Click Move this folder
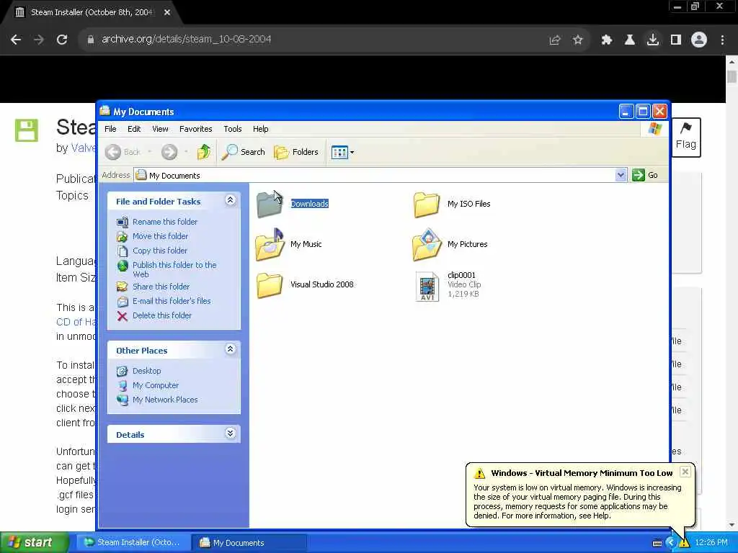The width and height of the screenshot is (738, 553). click(x=160, y=236)
